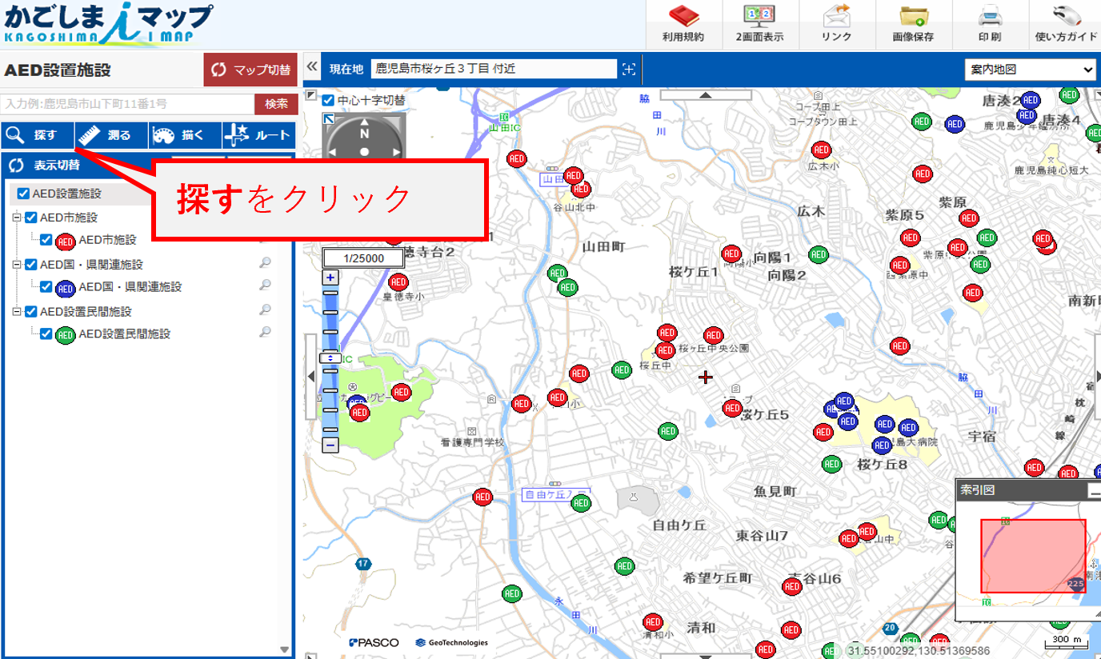Image resolution: width=1101 pixels, height=659 pixels.
Task: Select the 探す (search) tool
Action: (36, 135)
